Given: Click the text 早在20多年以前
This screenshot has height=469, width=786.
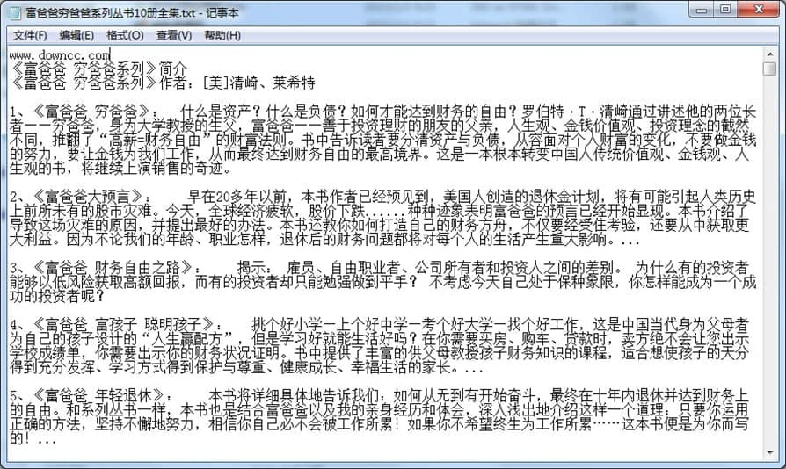Looking at the screenshot, I should coord(237,197).
